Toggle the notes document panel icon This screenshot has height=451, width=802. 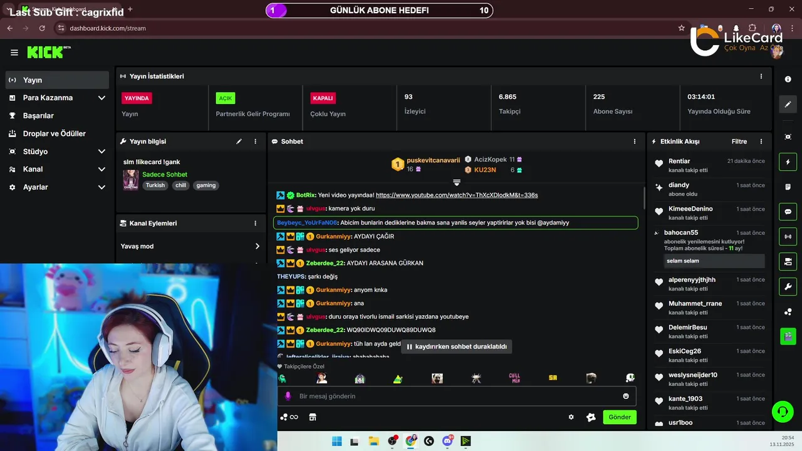pos(788,187)
